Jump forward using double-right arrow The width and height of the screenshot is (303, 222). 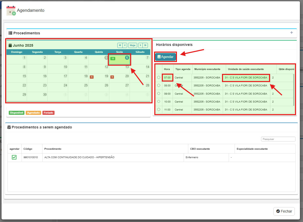(145, 45)
